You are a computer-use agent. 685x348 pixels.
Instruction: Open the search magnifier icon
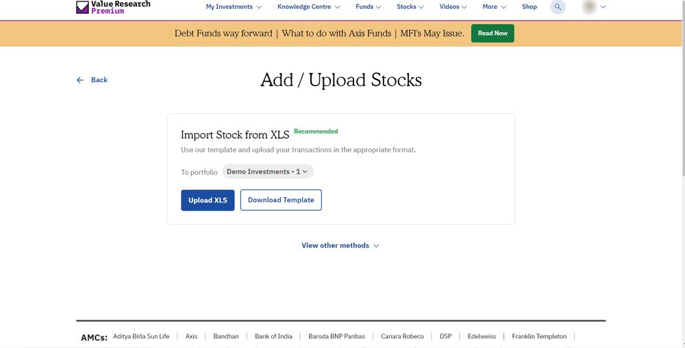tap(558, 7)
